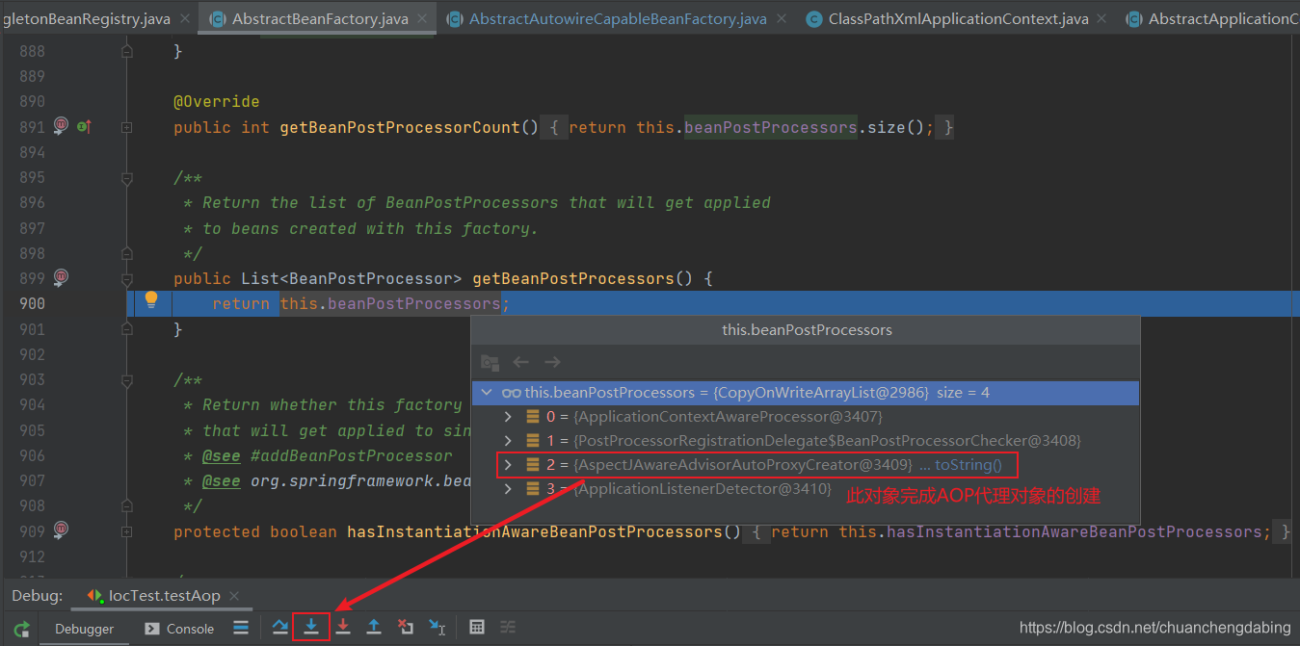The width and height of the screenshot is (1300, 646).
Task: Click the intention lightbulb on line 900
Action: (151, 299)
